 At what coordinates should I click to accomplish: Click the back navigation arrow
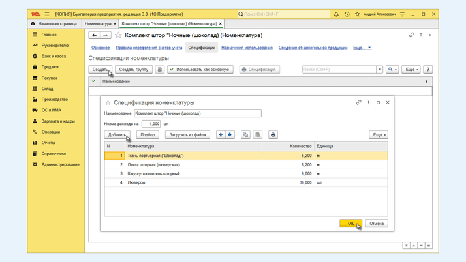coord(94,35)
